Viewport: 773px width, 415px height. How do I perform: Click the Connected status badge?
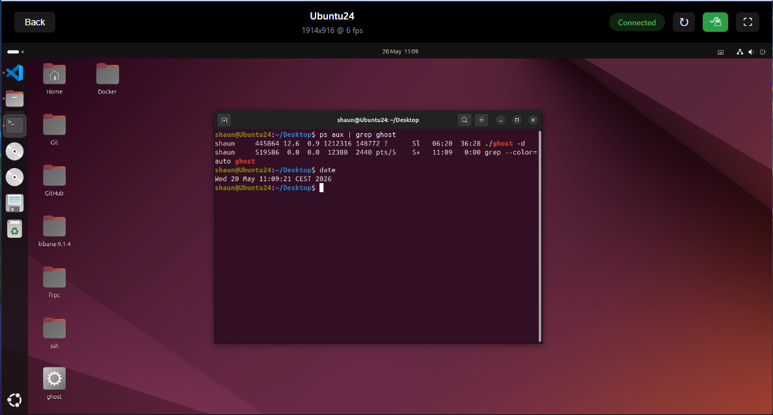[x=637, y=23]
